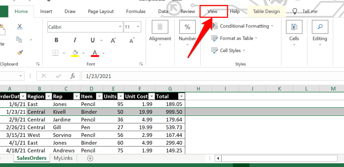Switch to the Formulas tab
344x167 pixels.
tap(136, 12)
